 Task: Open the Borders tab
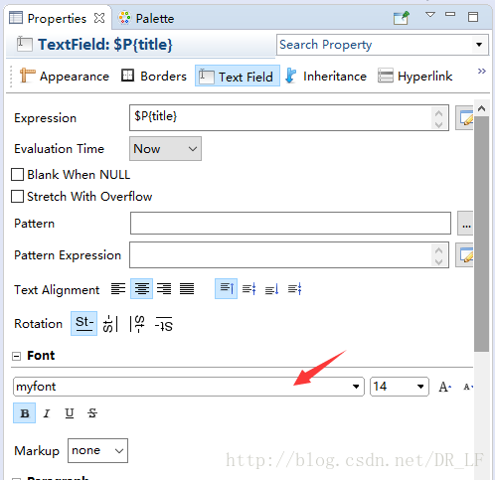click(154, 77)
